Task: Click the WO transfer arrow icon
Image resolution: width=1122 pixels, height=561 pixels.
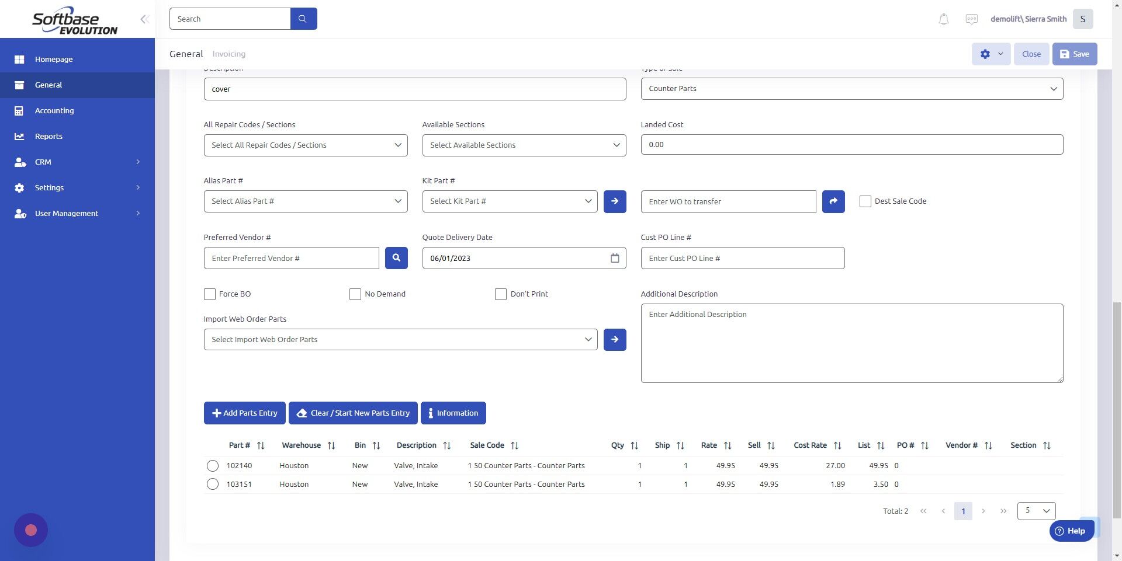Action: [833, 201]
